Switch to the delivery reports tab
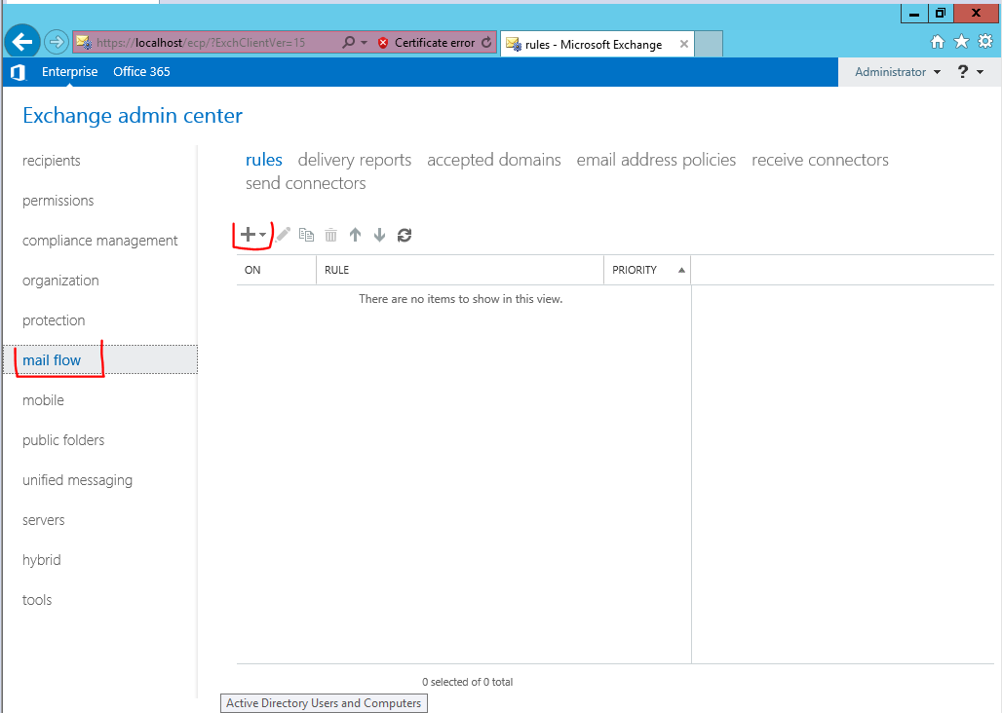The image size is (1002, 713). (355, 160)
